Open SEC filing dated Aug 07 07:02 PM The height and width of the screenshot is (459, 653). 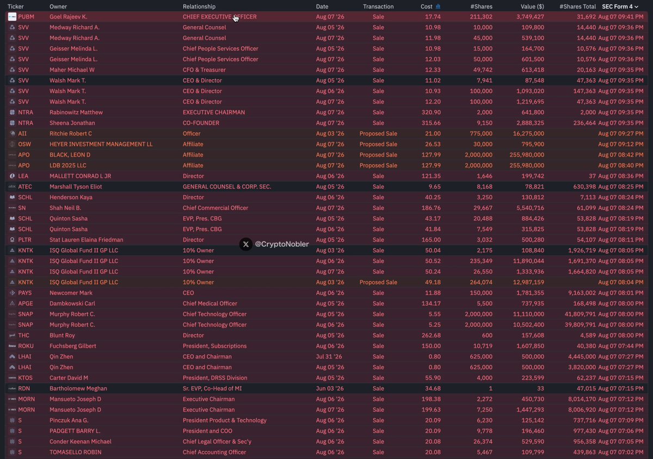(621, 452)
